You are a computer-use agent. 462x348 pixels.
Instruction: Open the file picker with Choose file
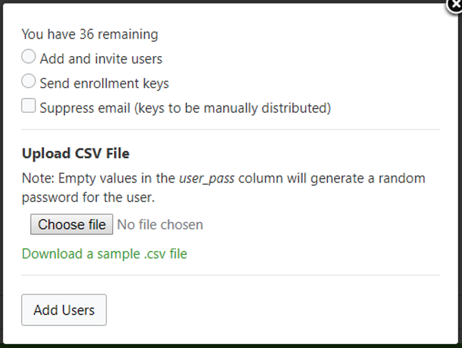(x=72, y=224)
